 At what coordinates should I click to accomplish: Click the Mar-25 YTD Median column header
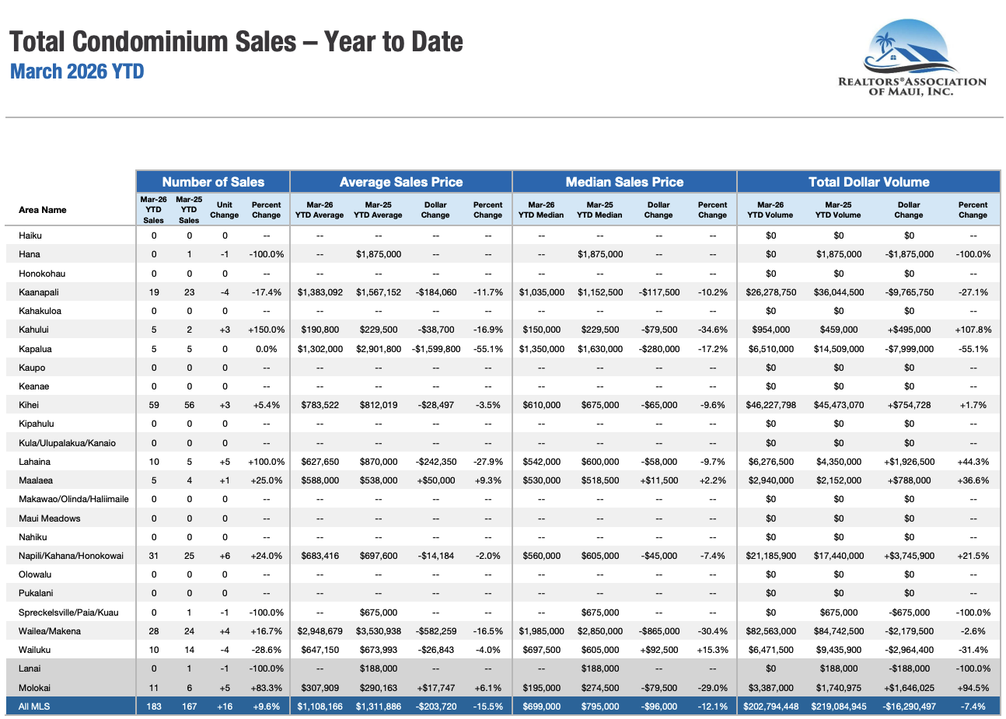point(599,210)
